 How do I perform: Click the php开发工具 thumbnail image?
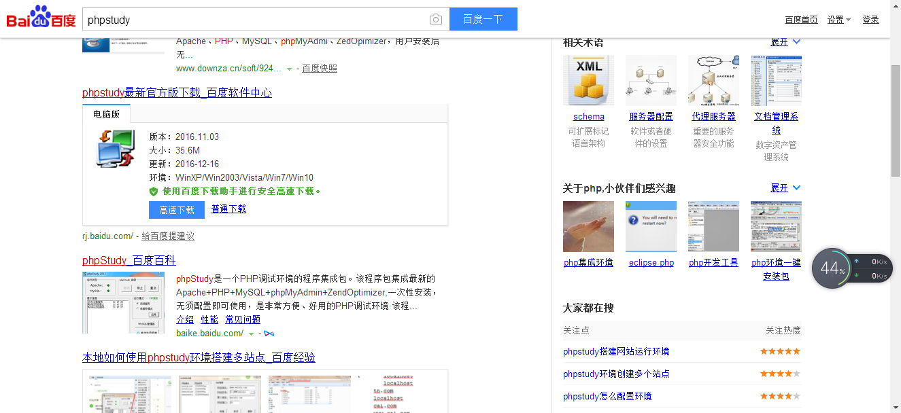(x=713, y=226)
